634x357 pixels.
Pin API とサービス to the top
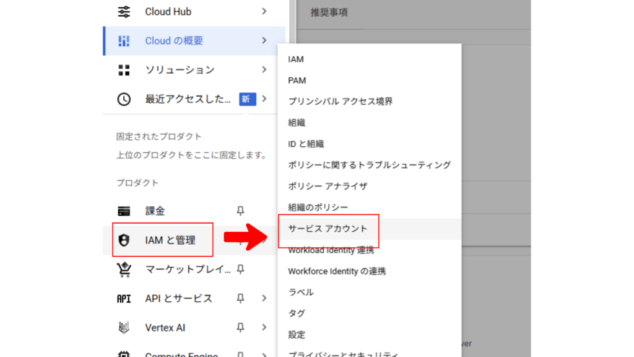click(x=240, y=298)
